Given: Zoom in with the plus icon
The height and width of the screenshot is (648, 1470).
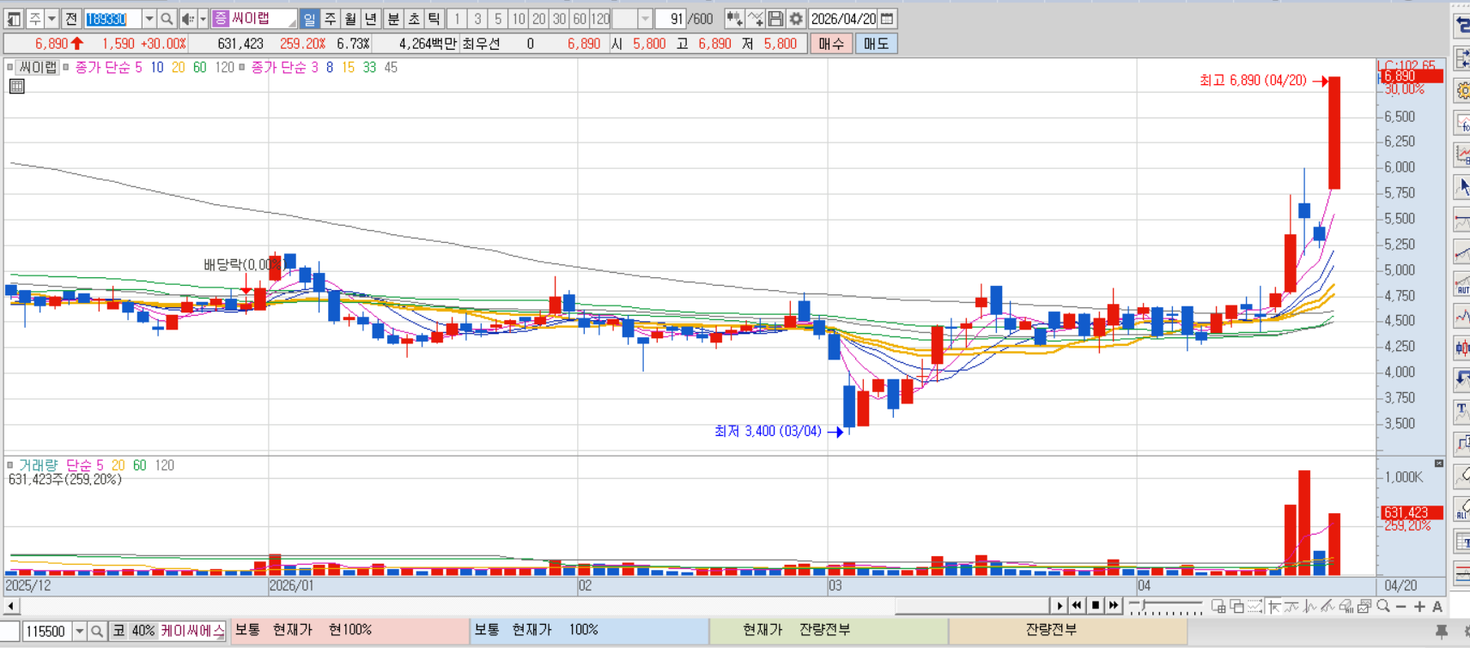Looking at the screenshot, I should pyautogui.click(x=1419, y=606).
